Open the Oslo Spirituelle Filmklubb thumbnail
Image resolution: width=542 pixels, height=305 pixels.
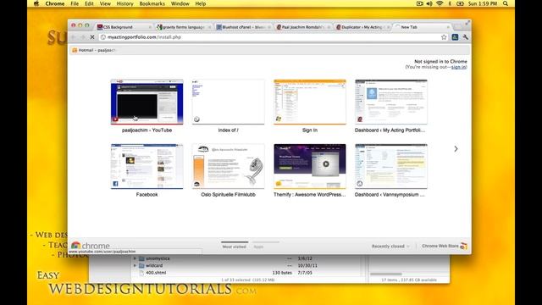pyautogui.click(x=228, y=166)
